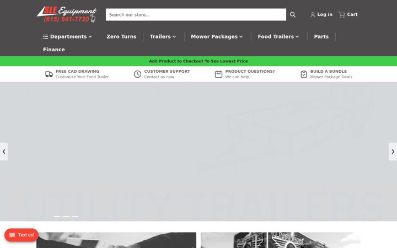Image resolution: width=397 pixels, height=248 pixels.
Task: Expand the Food Trailers dropdown
Action: pos(278,37)
